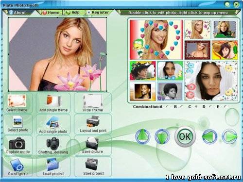Choose Add single photo
This screenshot has width=243, height=182.
53,124
